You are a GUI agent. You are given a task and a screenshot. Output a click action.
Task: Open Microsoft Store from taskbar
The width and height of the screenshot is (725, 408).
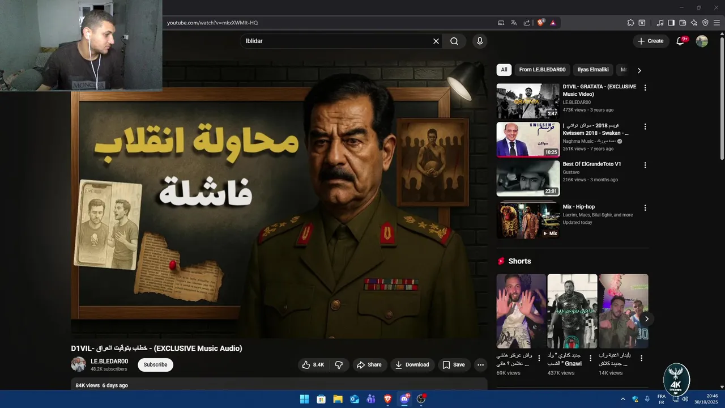click(x=321, y=399)
